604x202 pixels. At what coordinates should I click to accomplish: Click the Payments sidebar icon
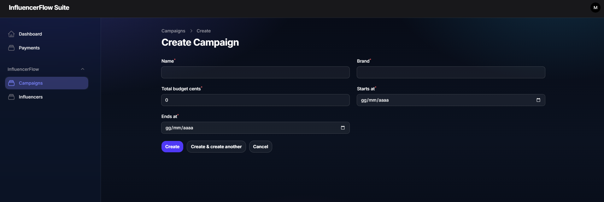11,48
